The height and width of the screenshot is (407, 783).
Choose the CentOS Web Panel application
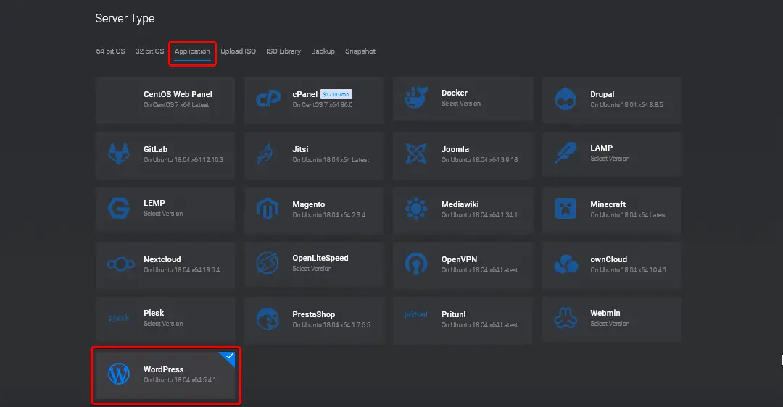tap(165, 100)
